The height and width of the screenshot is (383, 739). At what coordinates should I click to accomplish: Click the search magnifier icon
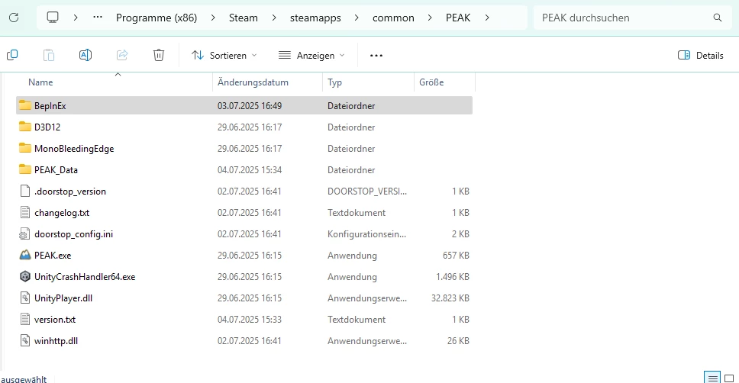click(x=718, y=18)
